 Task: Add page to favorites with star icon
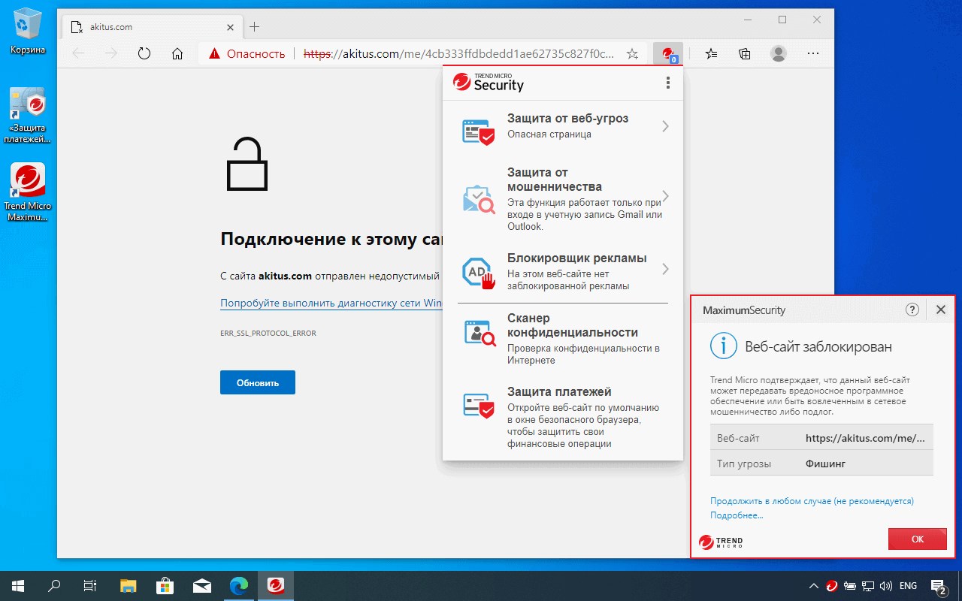point(633,53)
